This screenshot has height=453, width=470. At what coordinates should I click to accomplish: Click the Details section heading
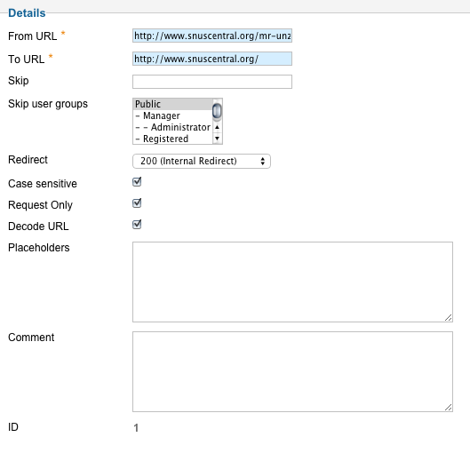pos(27,13)
